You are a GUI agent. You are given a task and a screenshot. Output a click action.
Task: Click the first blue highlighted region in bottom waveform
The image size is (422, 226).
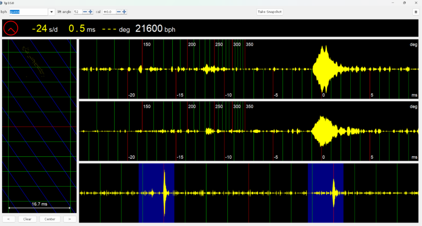click(x=157, y=193)
